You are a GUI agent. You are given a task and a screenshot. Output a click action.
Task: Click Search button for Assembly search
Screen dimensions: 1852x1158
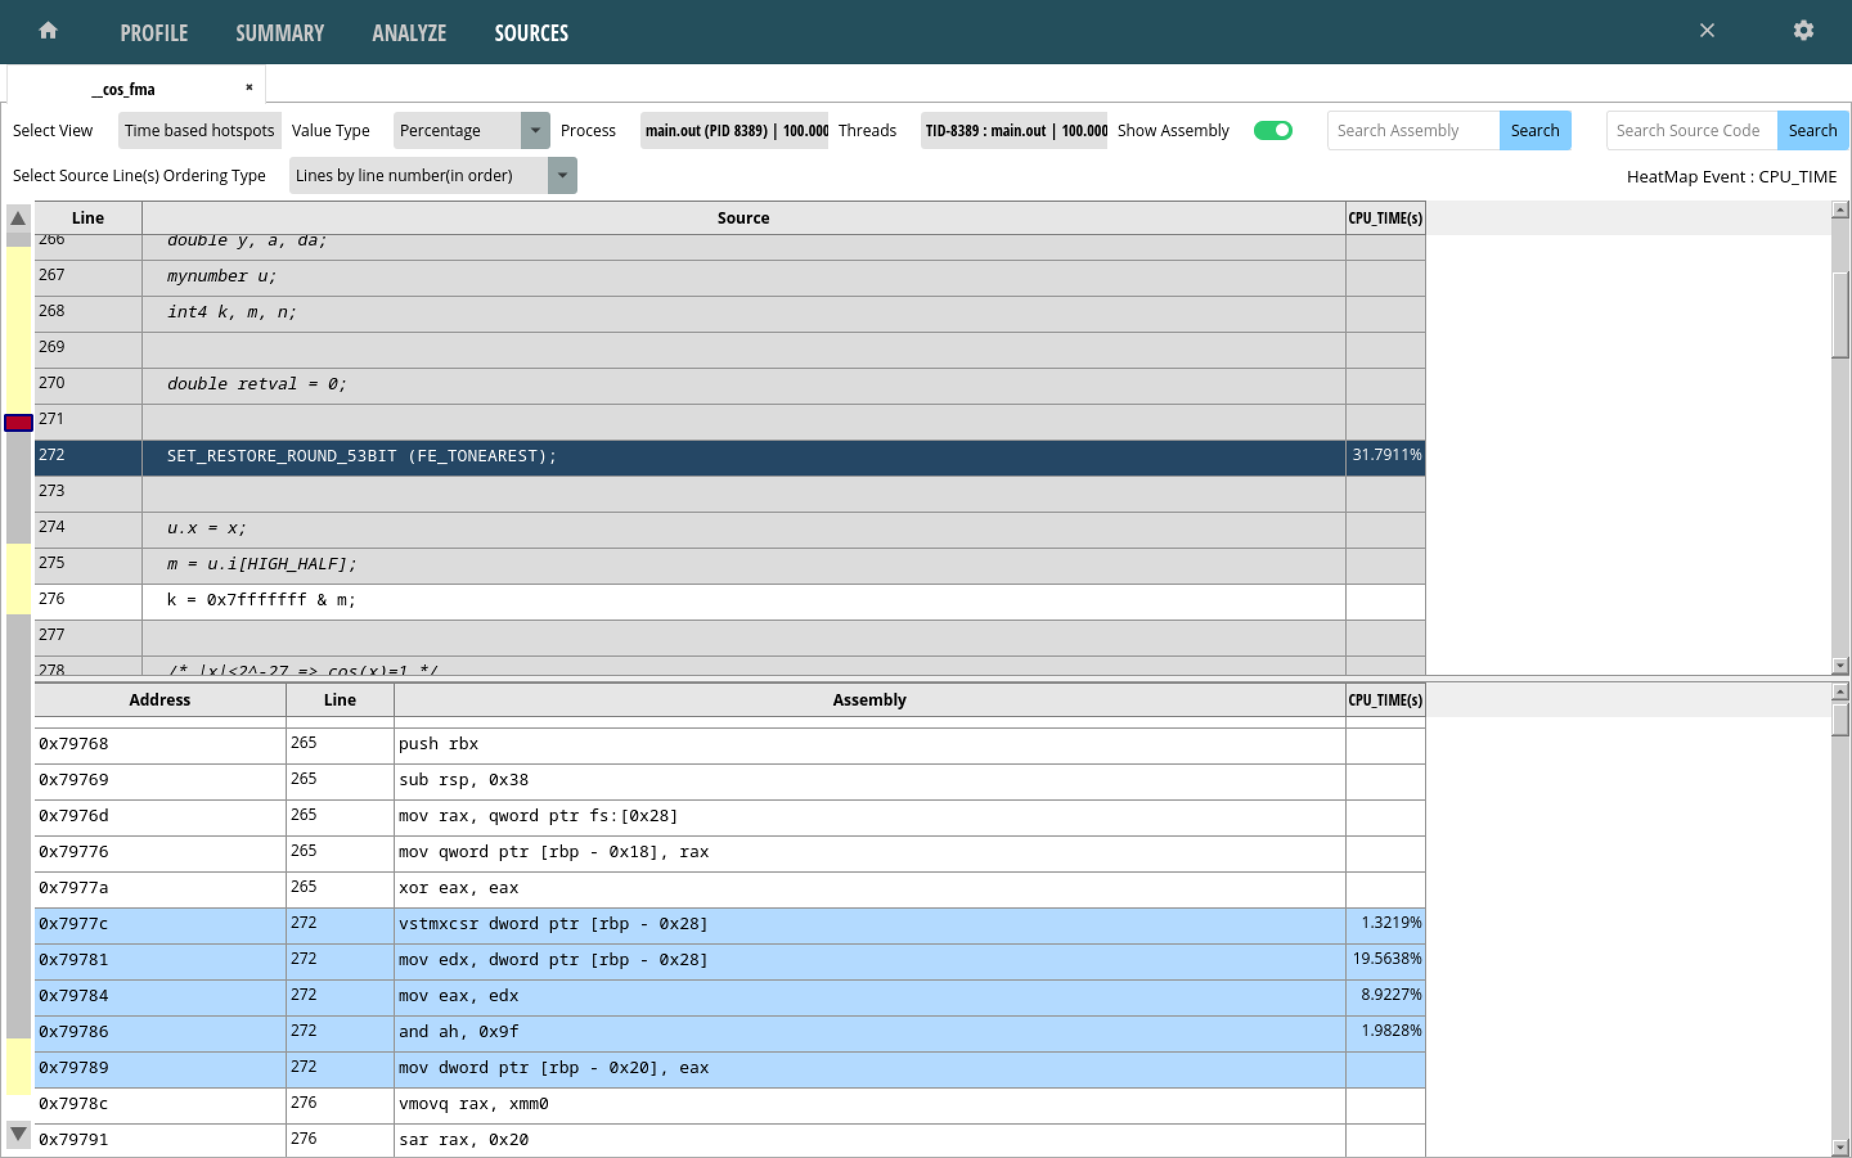point(1533,129)
